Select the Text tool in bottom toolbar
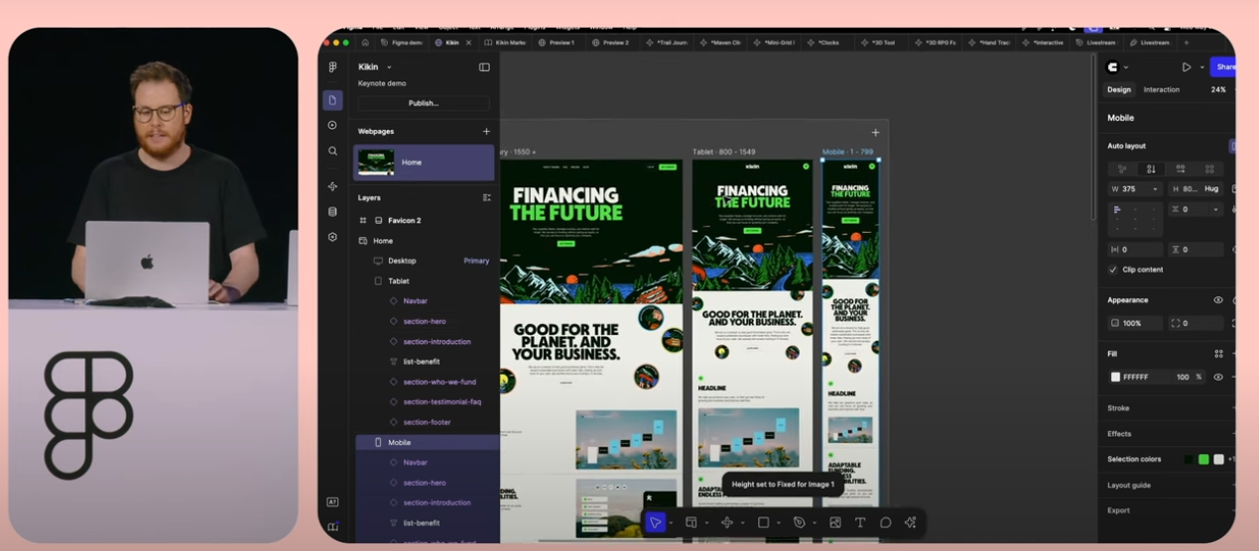Viewport: 1259px width, 551px height. tap(859, 522)
